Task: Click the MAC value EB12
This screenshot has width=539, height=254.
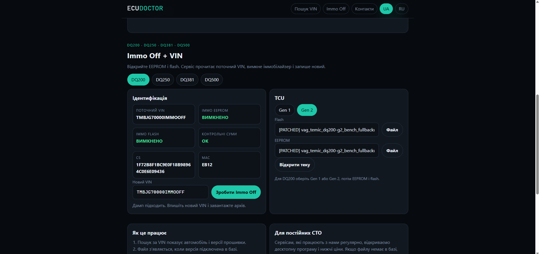Action: click(207, 165)
